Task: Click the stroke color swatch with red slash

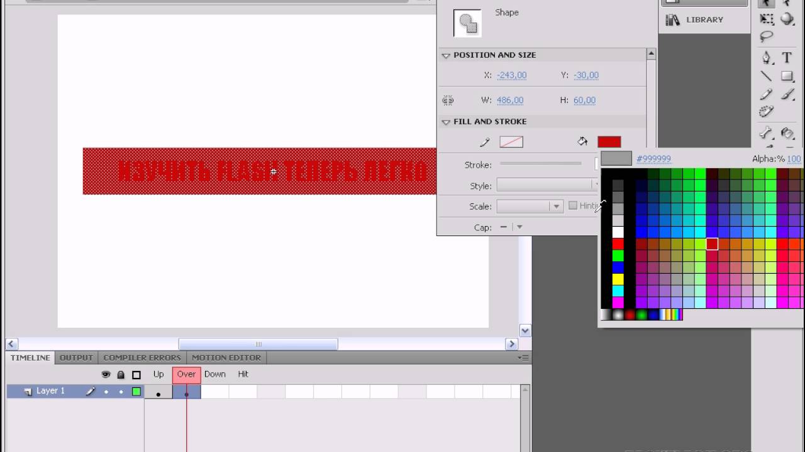Action: click(x=511, y=143)
